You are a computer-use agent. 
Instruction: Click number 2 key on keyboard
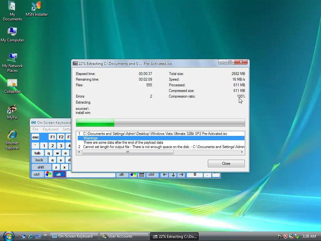tap(53, 146)
